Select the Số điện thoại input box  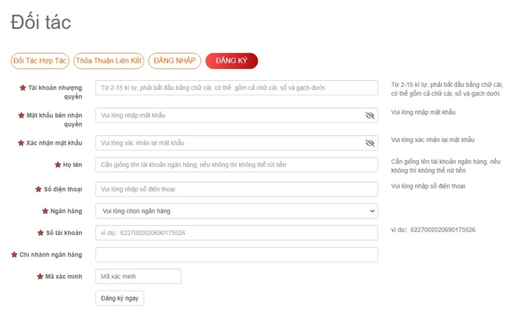[237, 189]
